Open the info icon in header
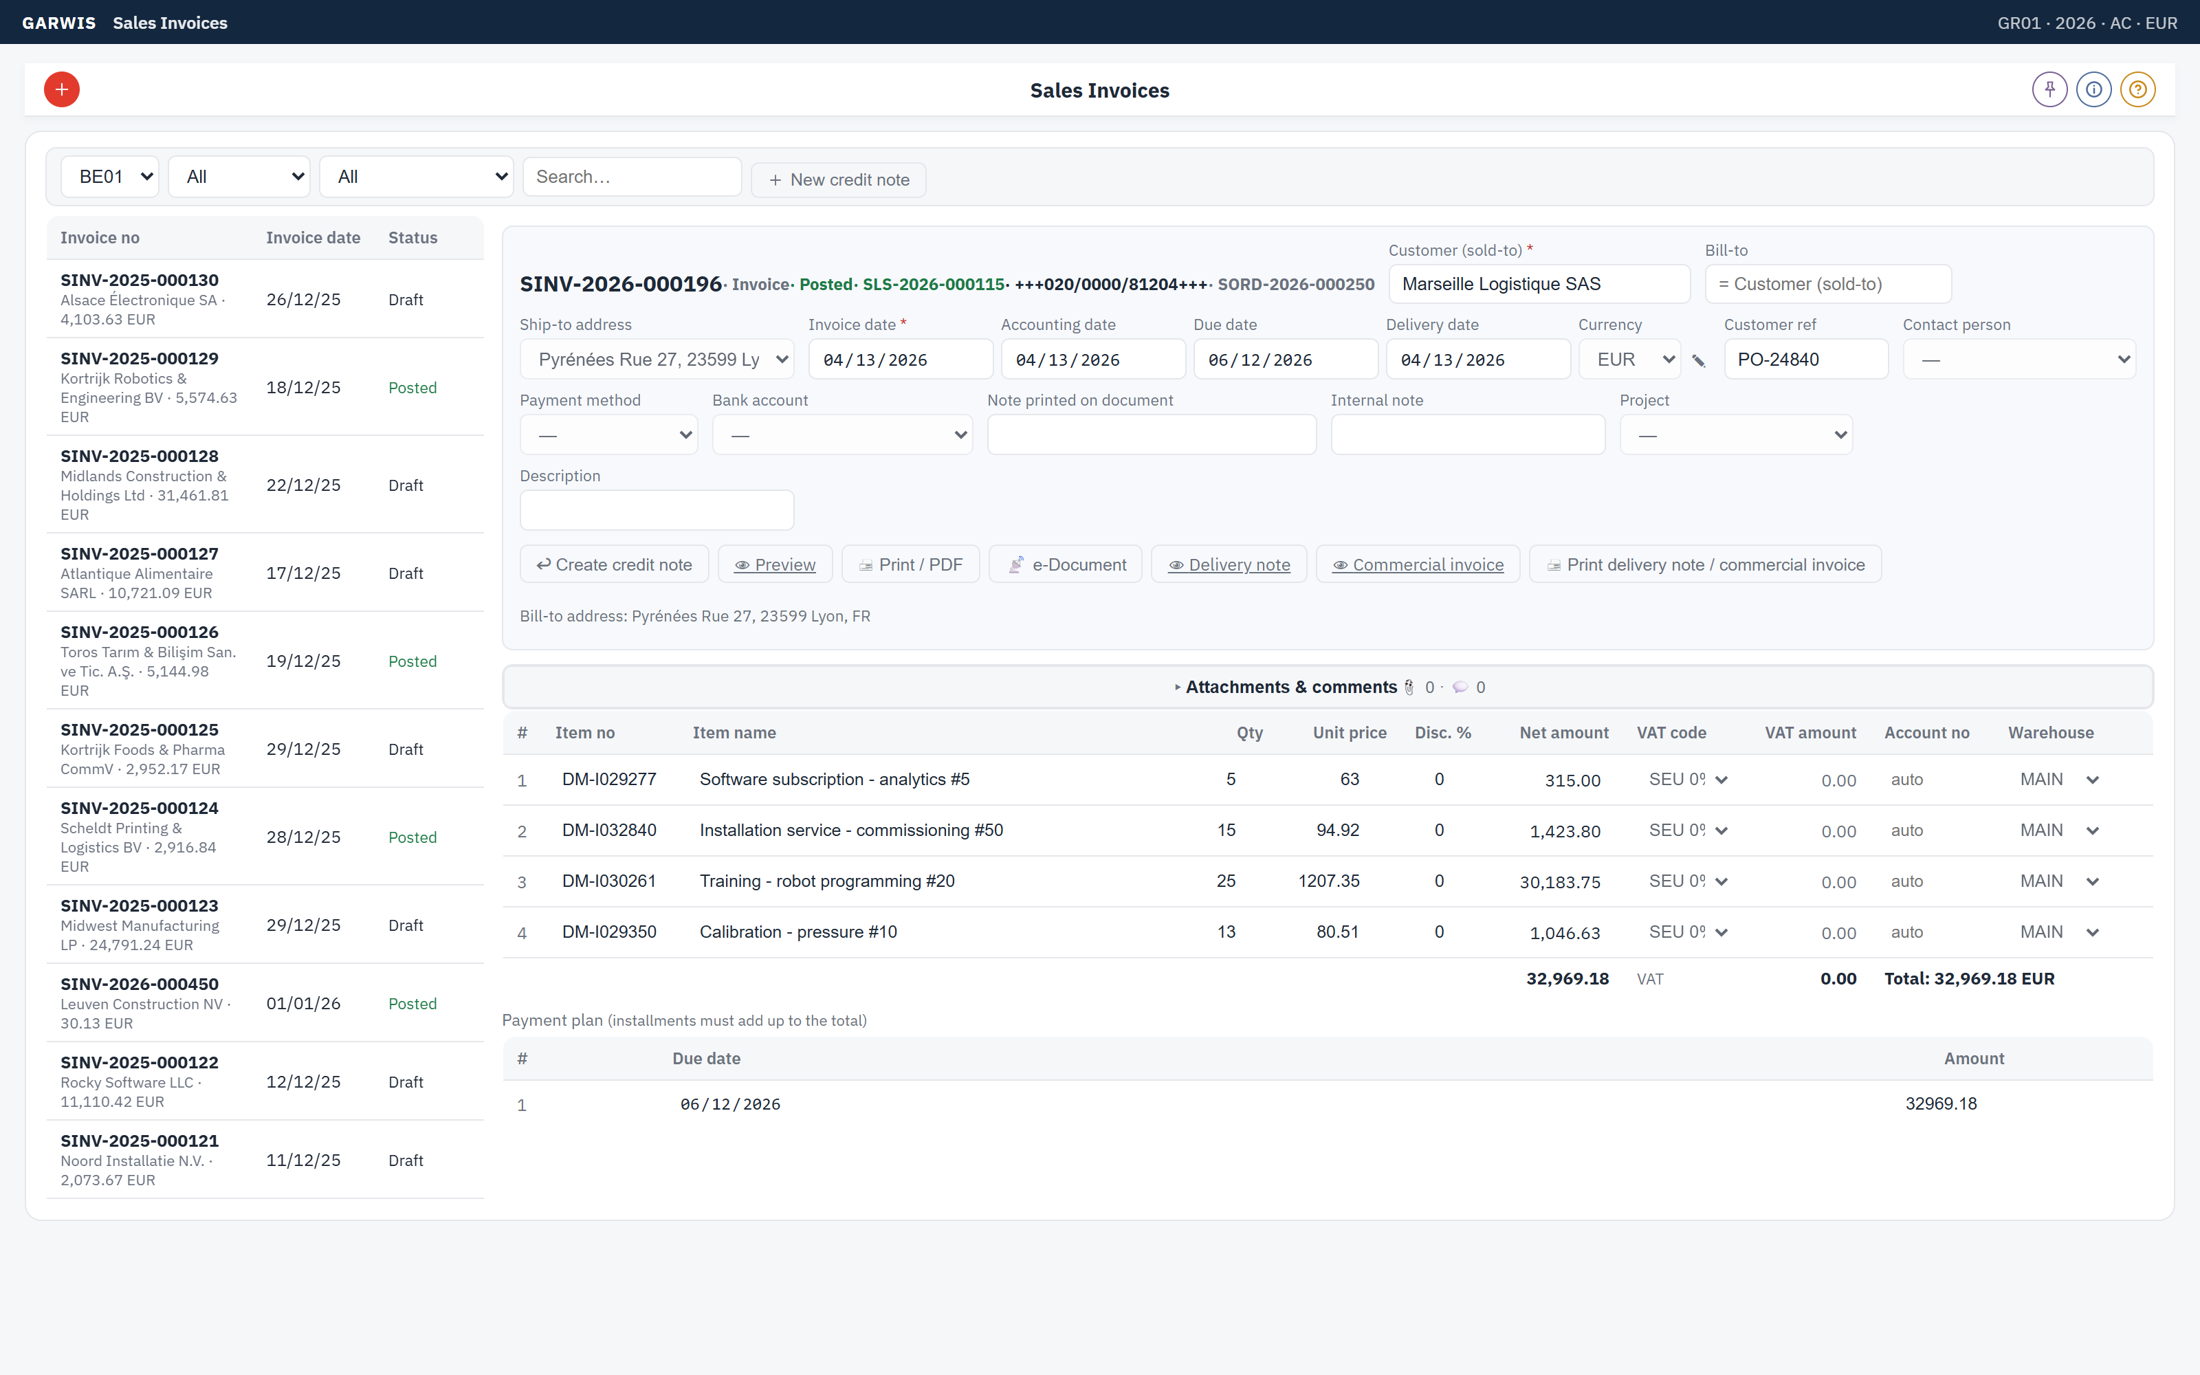This screenshot has width=2200, height=1375. click(2093, 89)
